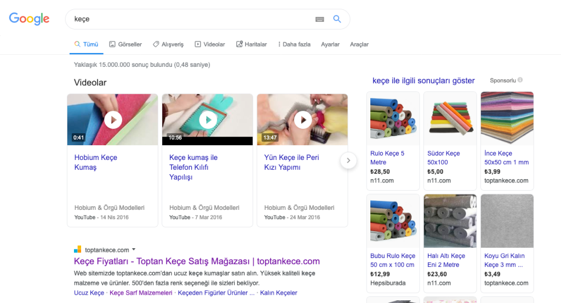Expand the toptankece.com result dropdown arrow
This screenshot has width=561, height=303.
pos(134,249)
